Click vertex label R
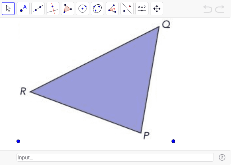 (x=23, y=91)
